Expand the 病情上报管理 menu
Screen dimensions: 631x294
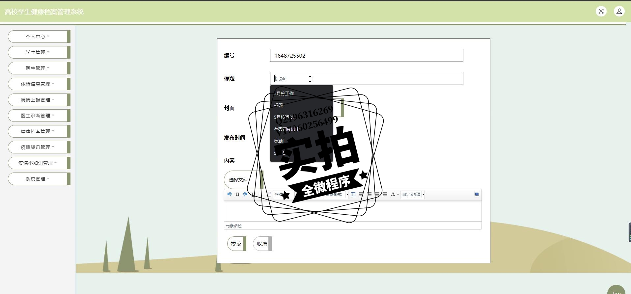[39, 100]
